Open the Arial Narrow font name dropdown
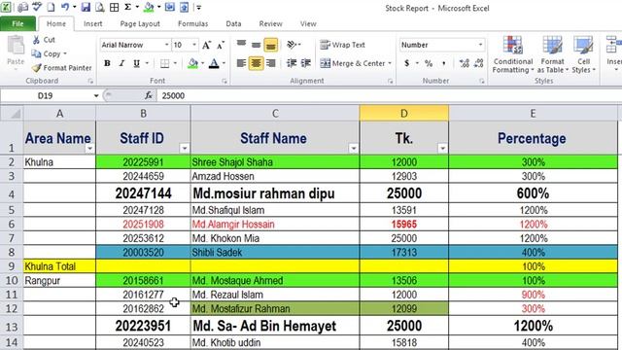Screen dimensions: 622x350 [x=166, y=45]
